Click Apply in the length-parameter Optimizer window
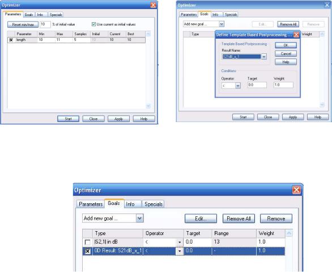 pyautogui.click(x=118, y=119)
